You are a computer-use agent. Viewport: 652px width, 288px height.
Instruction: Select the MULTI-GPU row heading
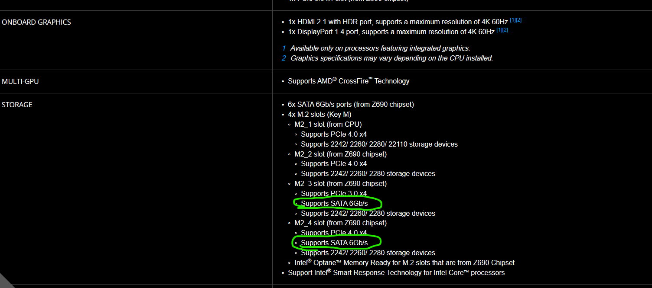click(20, 81)
